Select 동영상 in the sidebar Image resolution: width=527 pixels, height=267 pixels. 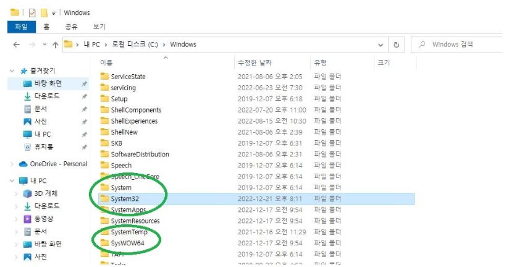click(x=44, y=219)
